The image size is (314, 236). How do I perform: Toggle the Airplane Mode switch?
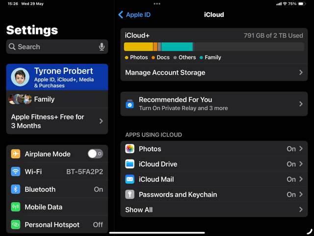(x=95, y=154)
